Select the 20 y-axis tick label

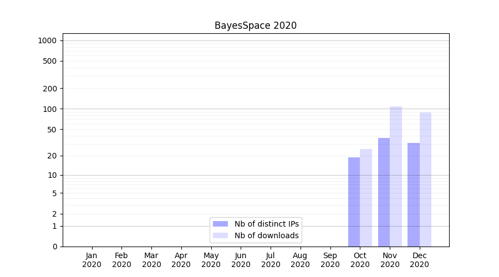coord(52,156)
